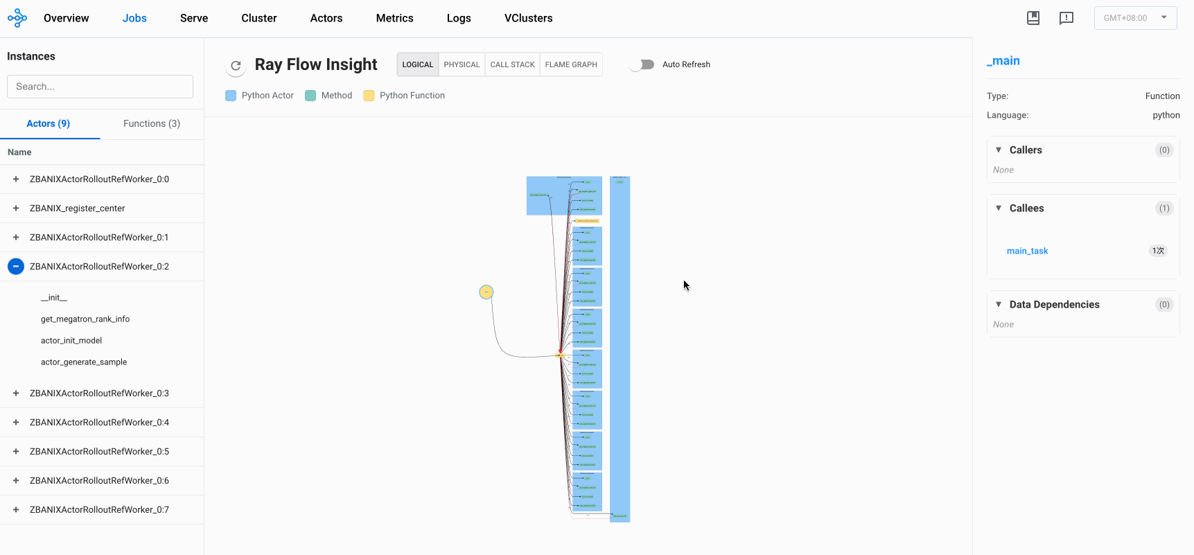Screen dimensions: 1194x555
Task: Click the refresh icon beside Ray Flow Insight
Action: click(x=236, y=66)
